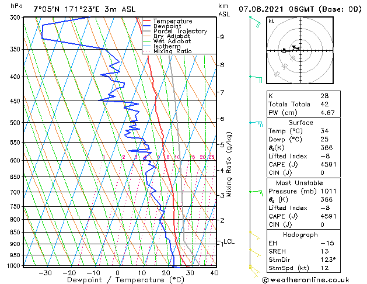Select the SREH value 13
Image resolution: width=367 pixels, height=284 pixels.
click(x=324, y=251)
